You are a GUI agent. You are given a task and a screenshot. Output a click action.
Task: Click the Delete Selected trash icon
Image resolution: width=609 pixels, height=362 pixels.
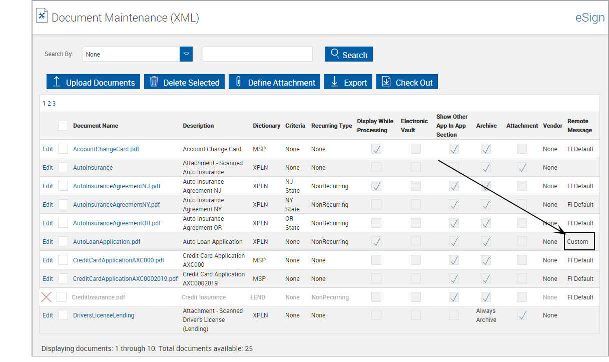(154, 81)
